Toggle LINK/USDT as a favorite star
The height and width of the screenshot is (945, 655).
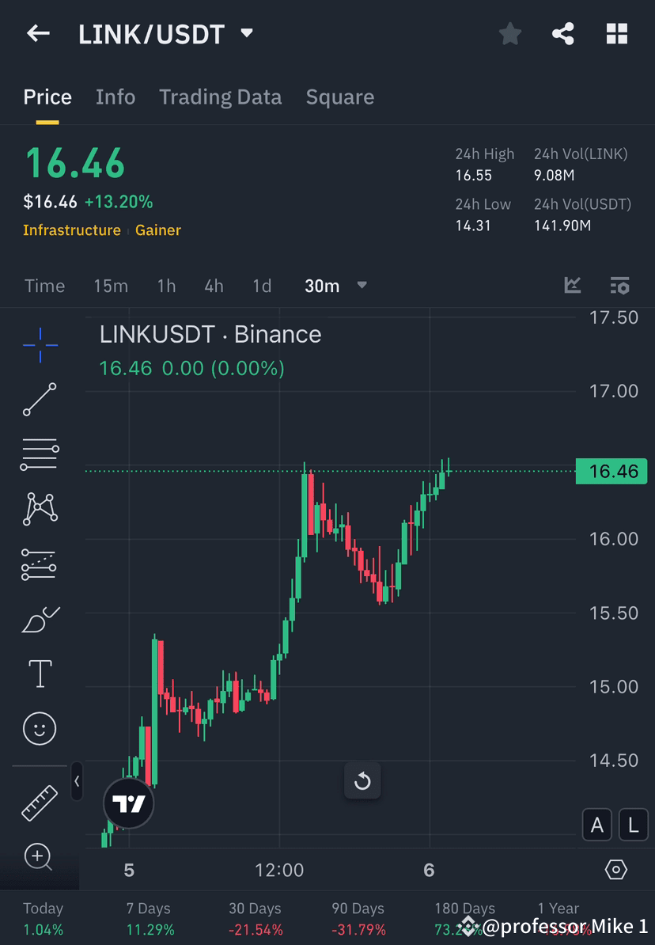[509, 33]
